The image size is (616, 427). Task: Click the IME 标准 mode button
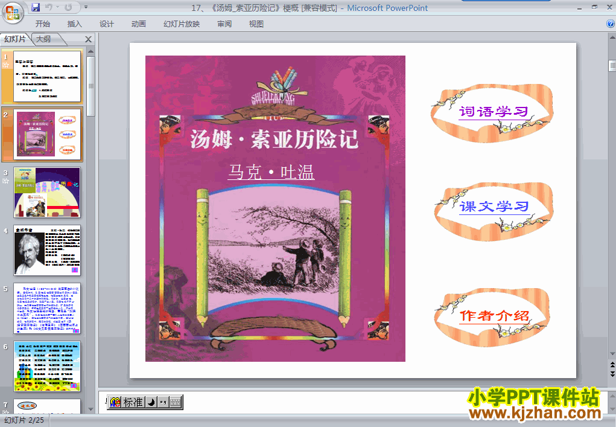click(x=133, y=402)
